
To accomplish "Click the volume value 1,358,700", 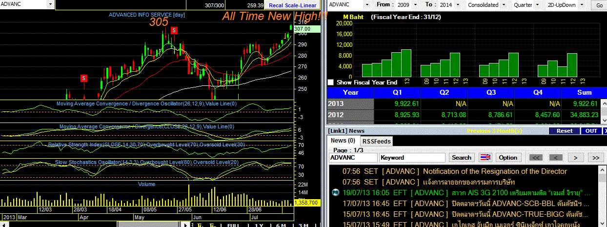I will (x=307, y=202).
